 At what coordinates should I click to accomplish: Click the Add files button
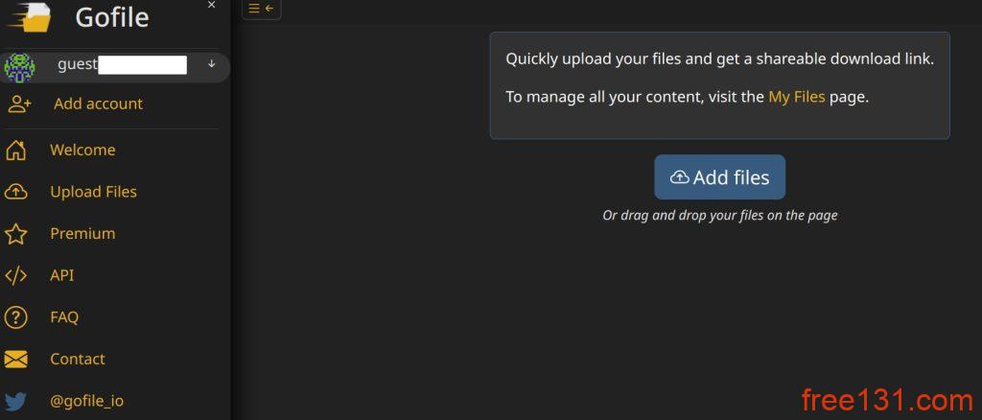[x=719, y=177]
